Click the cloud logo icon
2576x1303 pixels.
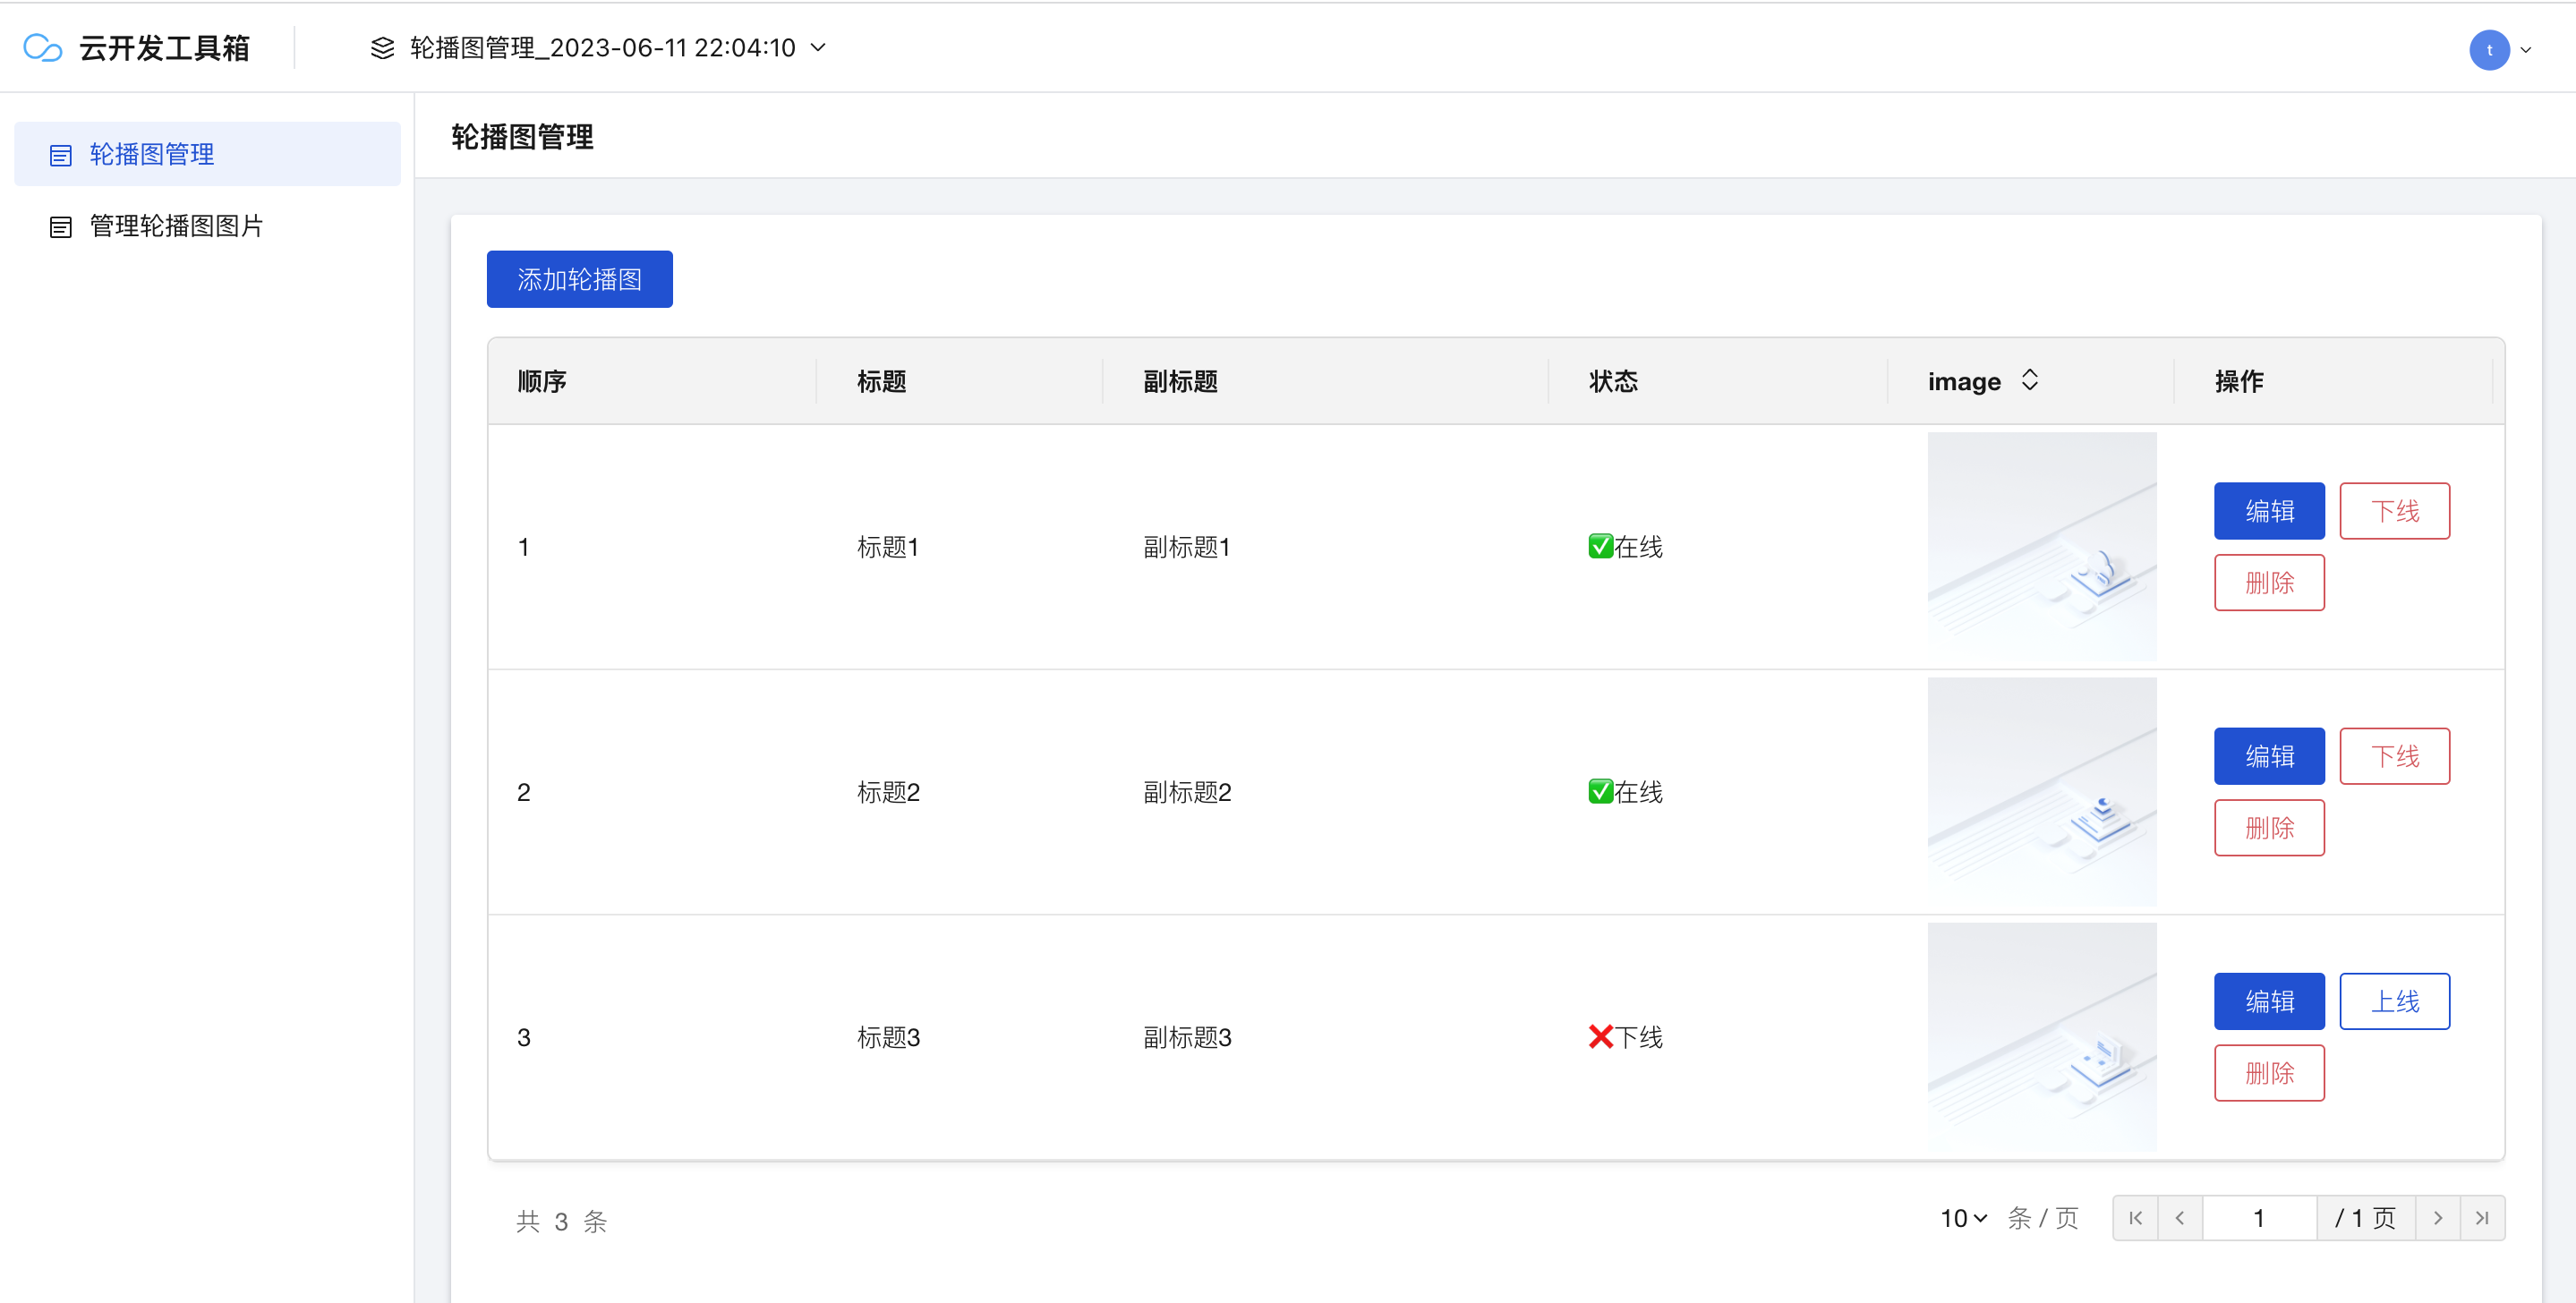42,47
